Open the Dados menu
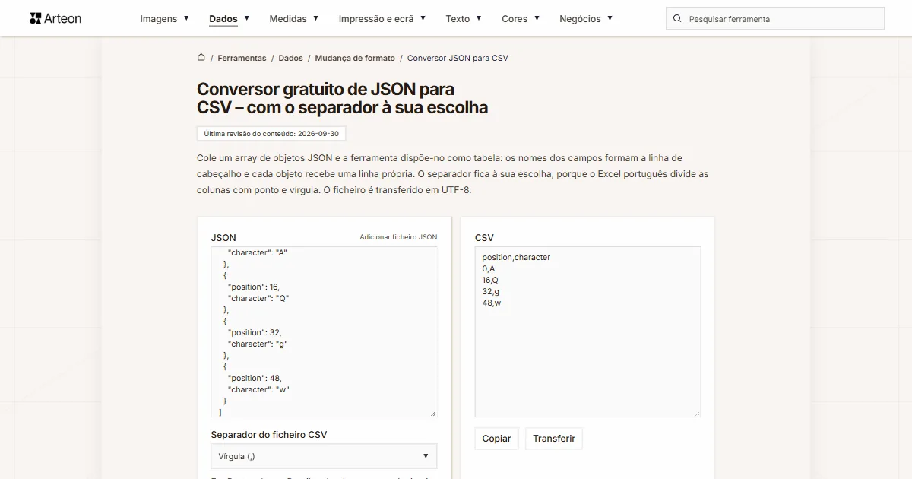The width and height of the screenshot is (912, 479). tap(223, 18)
